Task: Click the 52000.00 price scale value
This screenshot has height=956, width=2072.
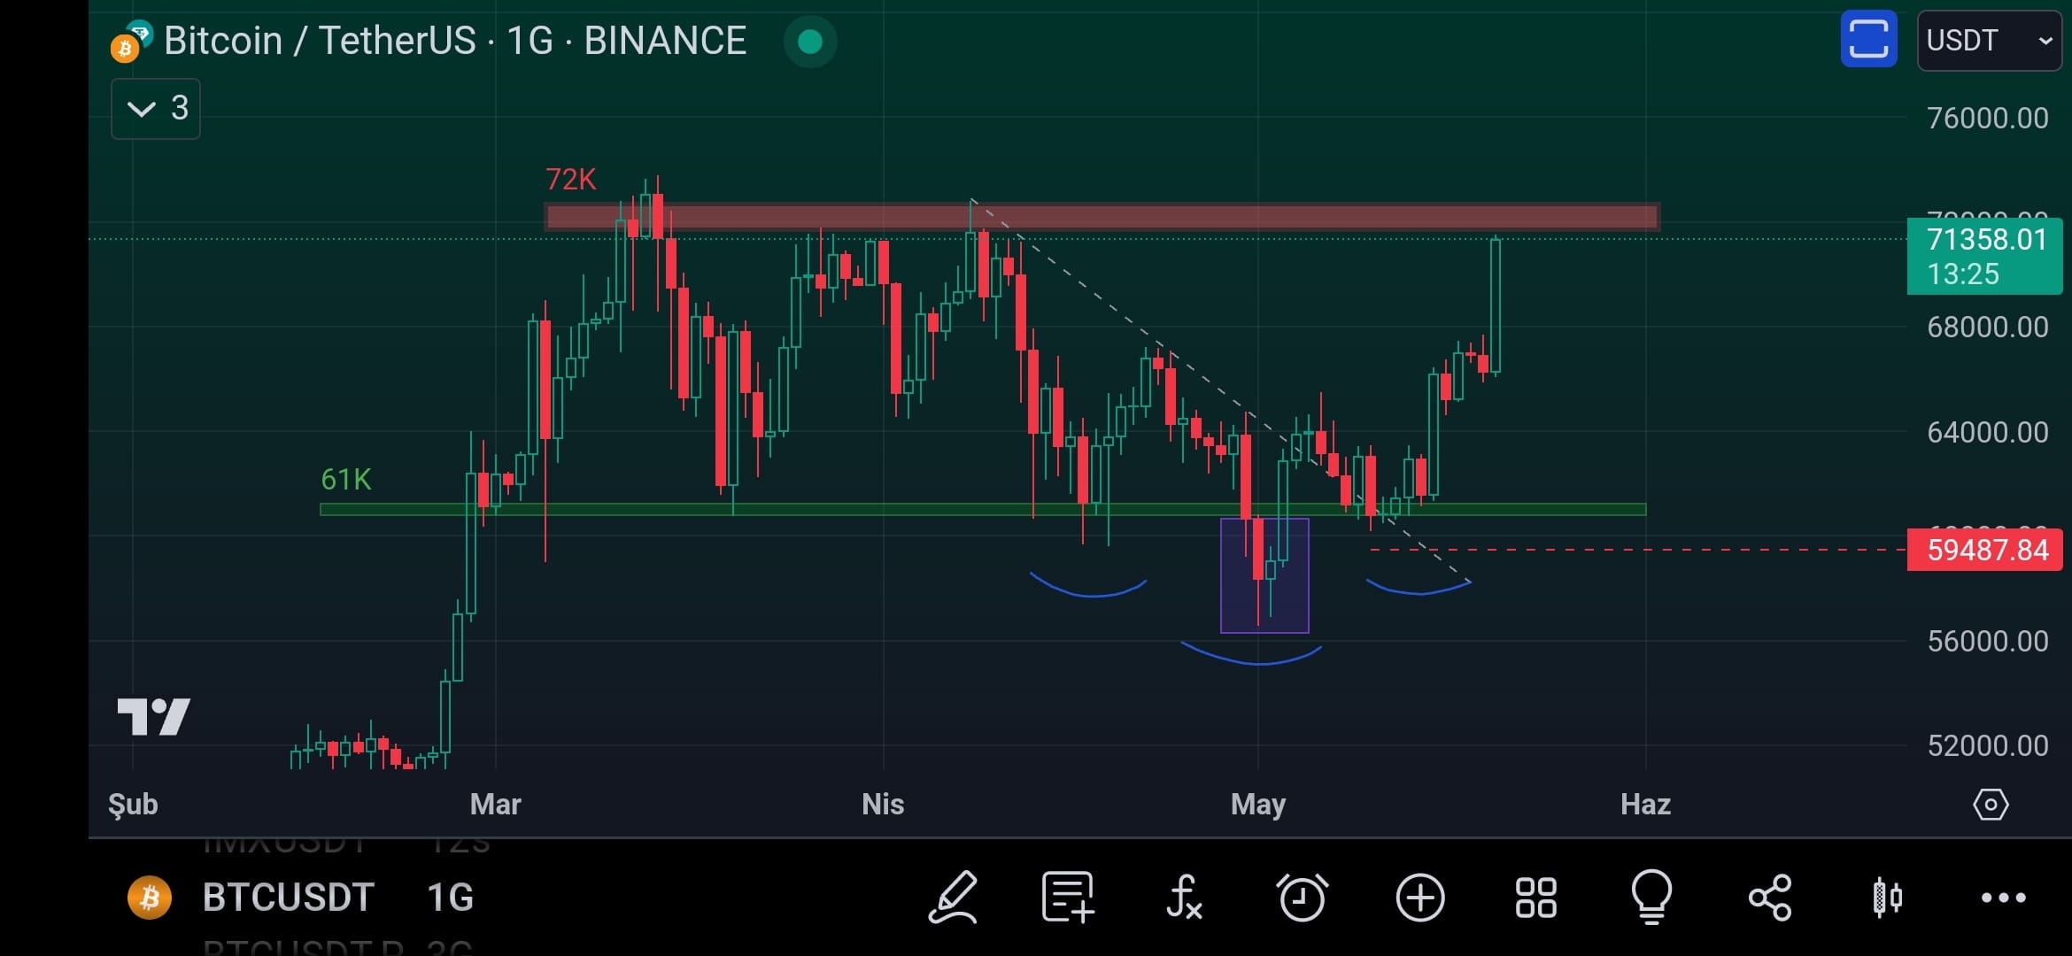Action: click(x=1988, y=746)
